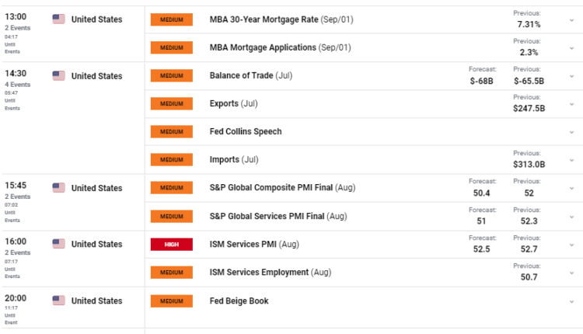Expand the Balance of Trade event
Image resolution: width=583 pixels, height=334 pixels.
click(x=571, y=76)
